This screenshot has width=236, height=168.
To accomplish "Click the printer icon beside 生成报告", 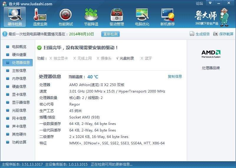I will coord(192,34).
